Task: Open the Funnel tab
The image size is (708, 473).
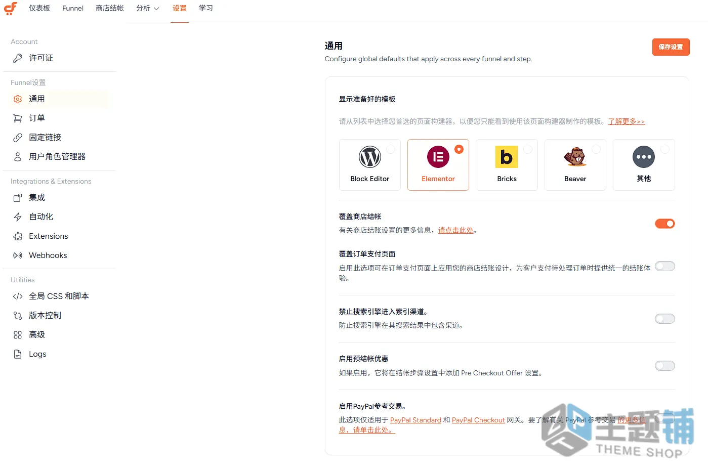Action: click(x=73, y=8)
